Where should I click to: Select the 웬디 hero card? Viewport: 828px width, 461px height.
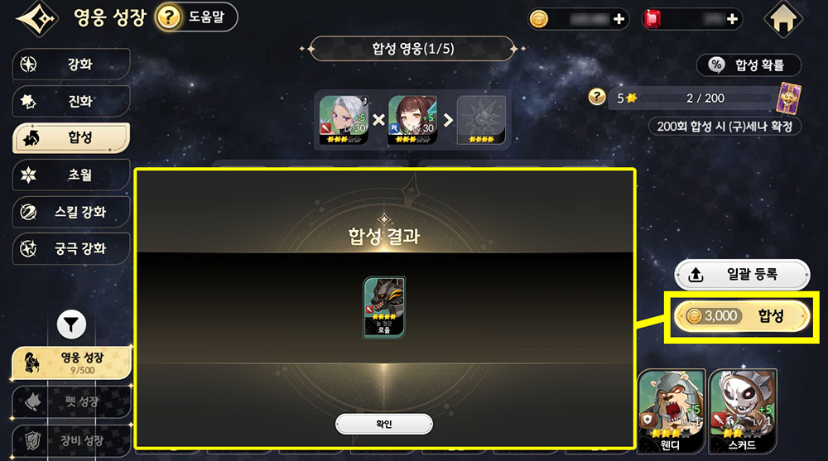(672, 411)
